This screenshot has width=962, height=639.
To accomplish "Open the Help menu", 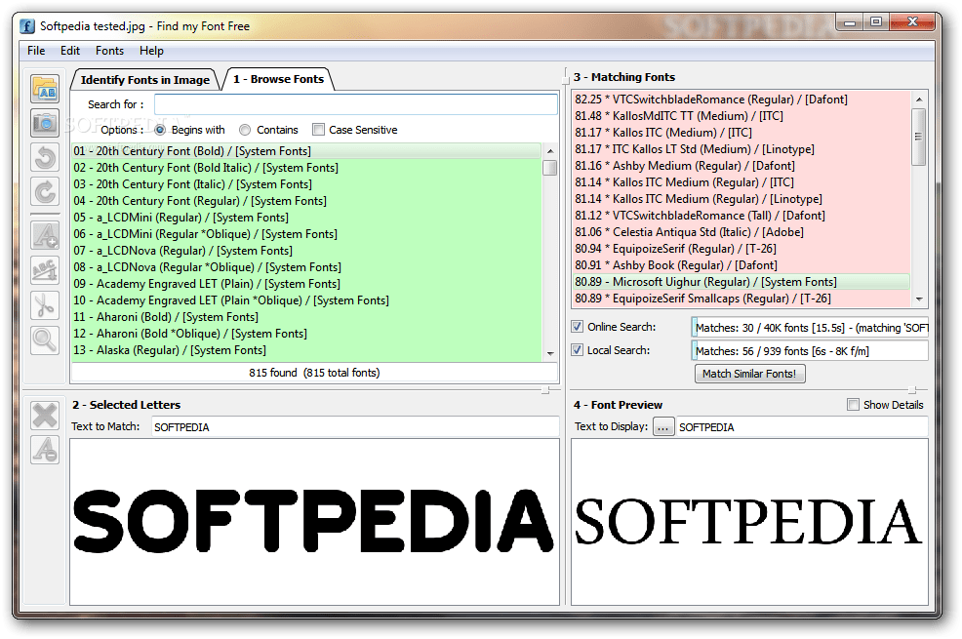I will pyautogui.click(x=151, y=51).
